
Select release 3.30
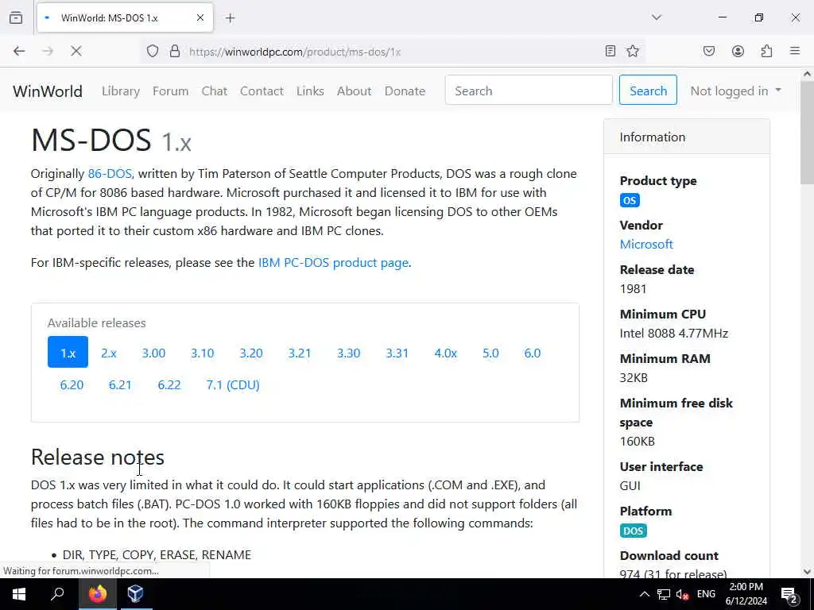[x=348, y=353]
